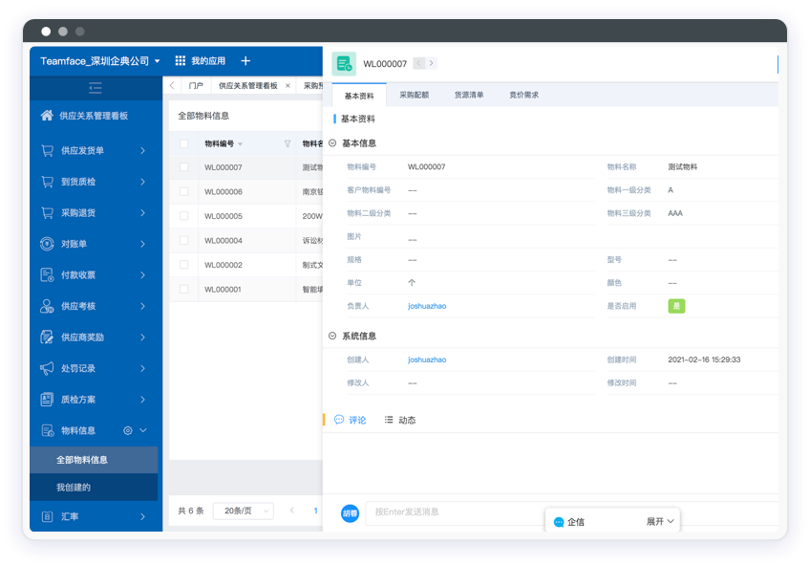Open 创建人 joshuazhao link
The height and width of the screenshot is (566, 810).
coord(427,359)
